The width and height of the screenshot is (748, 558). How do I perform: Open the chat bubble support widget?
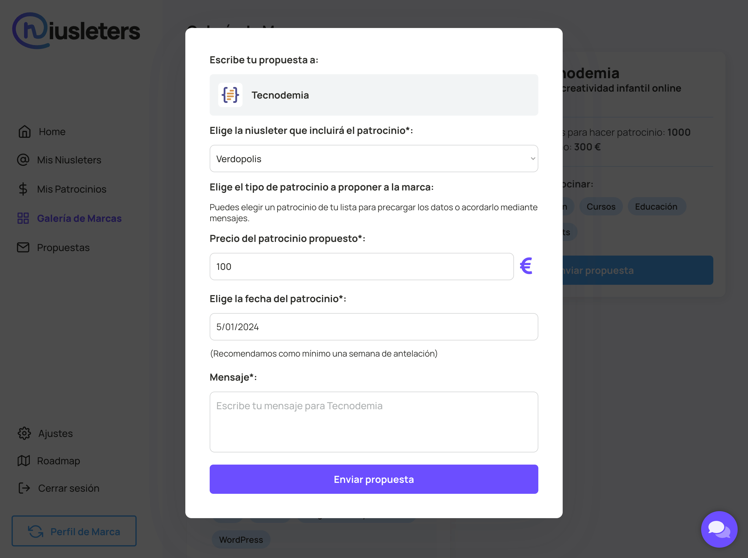click(719, 529)
